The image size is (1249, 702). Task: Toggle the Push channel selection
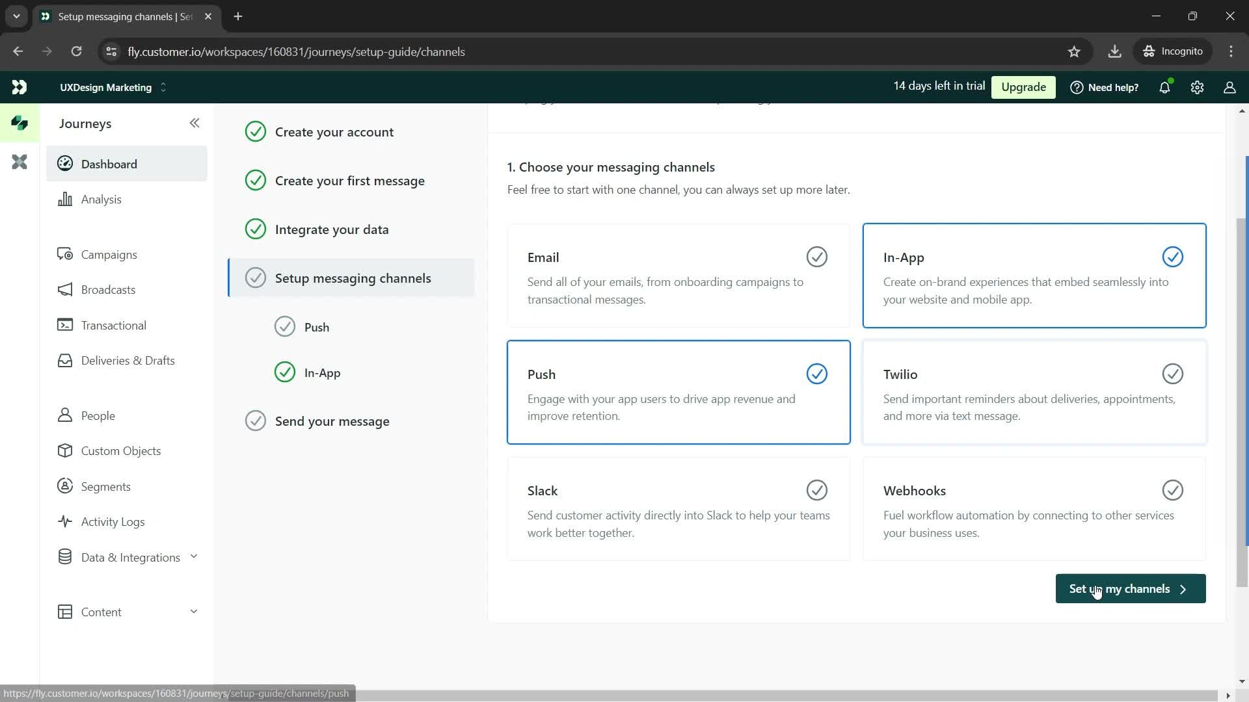[816, 374]
